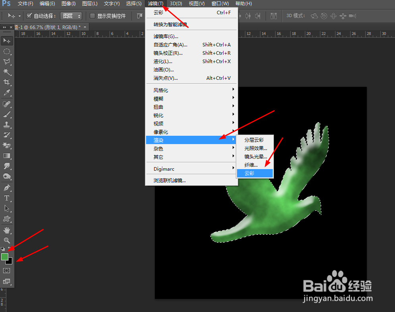Screen dimensions: 395x312
Task: Select the Path Selection tool
Action: 7,208
